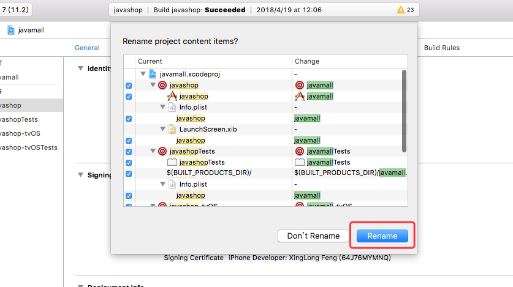The width and height of the screenshot is (513, 287).
Task: Uncheck the $(BUILT_PRODUCTS_DIR)/ row checkbox
Action: [x=129, y=174]
